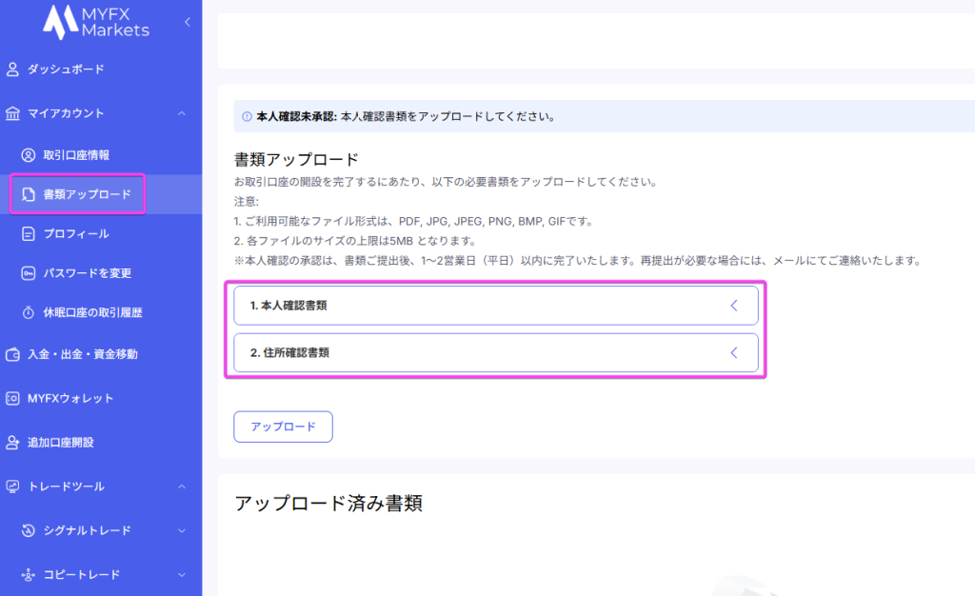The image size is (975, 596).
Task: Click the 入金・出金・資金移動 wallet icon
Action: (12, 354)
